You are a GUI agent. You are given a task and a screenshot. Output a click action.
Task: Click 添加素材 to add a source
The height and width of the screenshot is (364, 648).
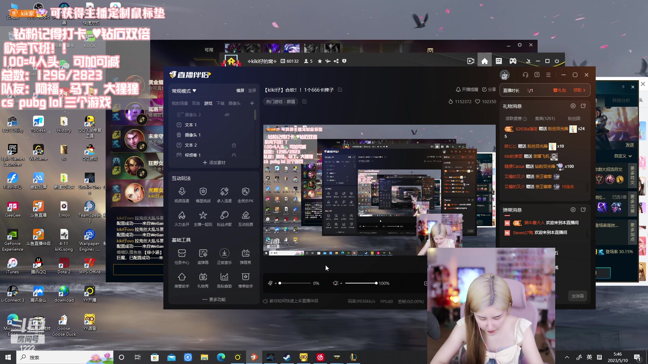(x=214, y=162)
